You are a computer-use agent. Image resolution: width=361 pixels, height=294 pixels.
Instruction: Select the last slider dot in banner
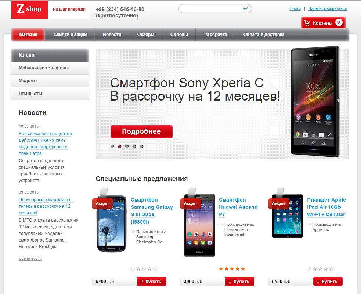[x=142, y=146]
